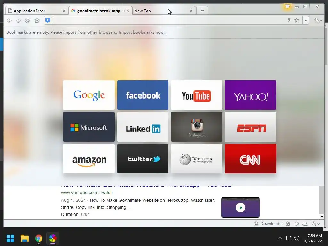Click www.youtube.com › watch result URL
The image size is (328, 246).
(87, 193)
